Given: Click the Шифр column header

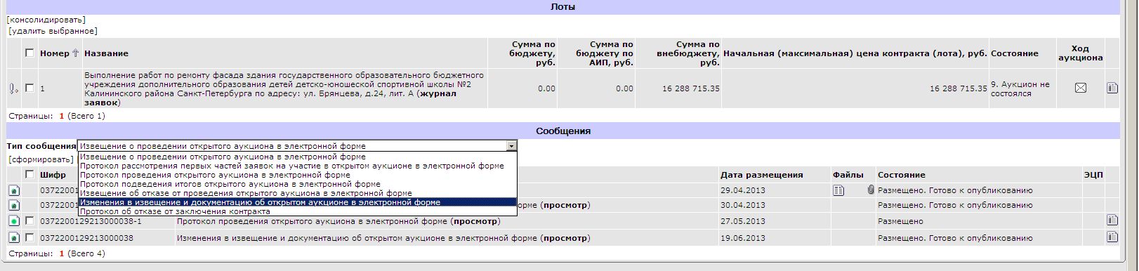Looking at the screenshot, I should click(x=53, y=175).
